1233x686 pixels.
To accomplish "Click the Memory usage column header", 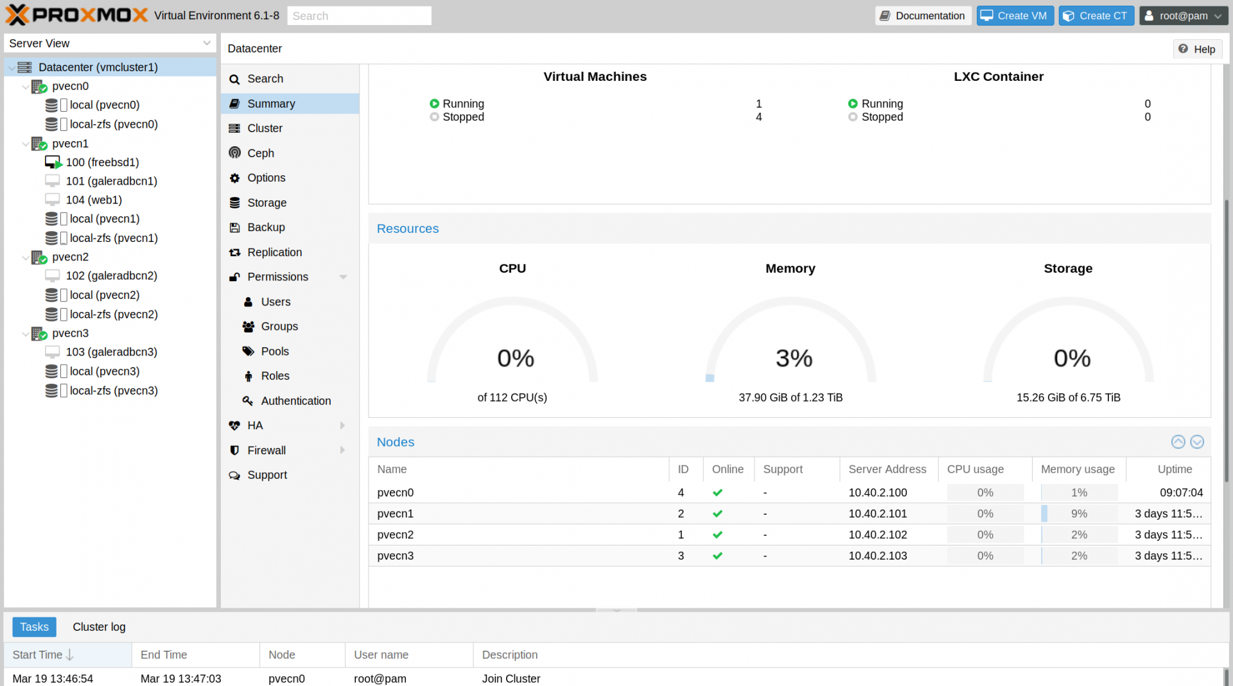I will [x=1078, y=469].
